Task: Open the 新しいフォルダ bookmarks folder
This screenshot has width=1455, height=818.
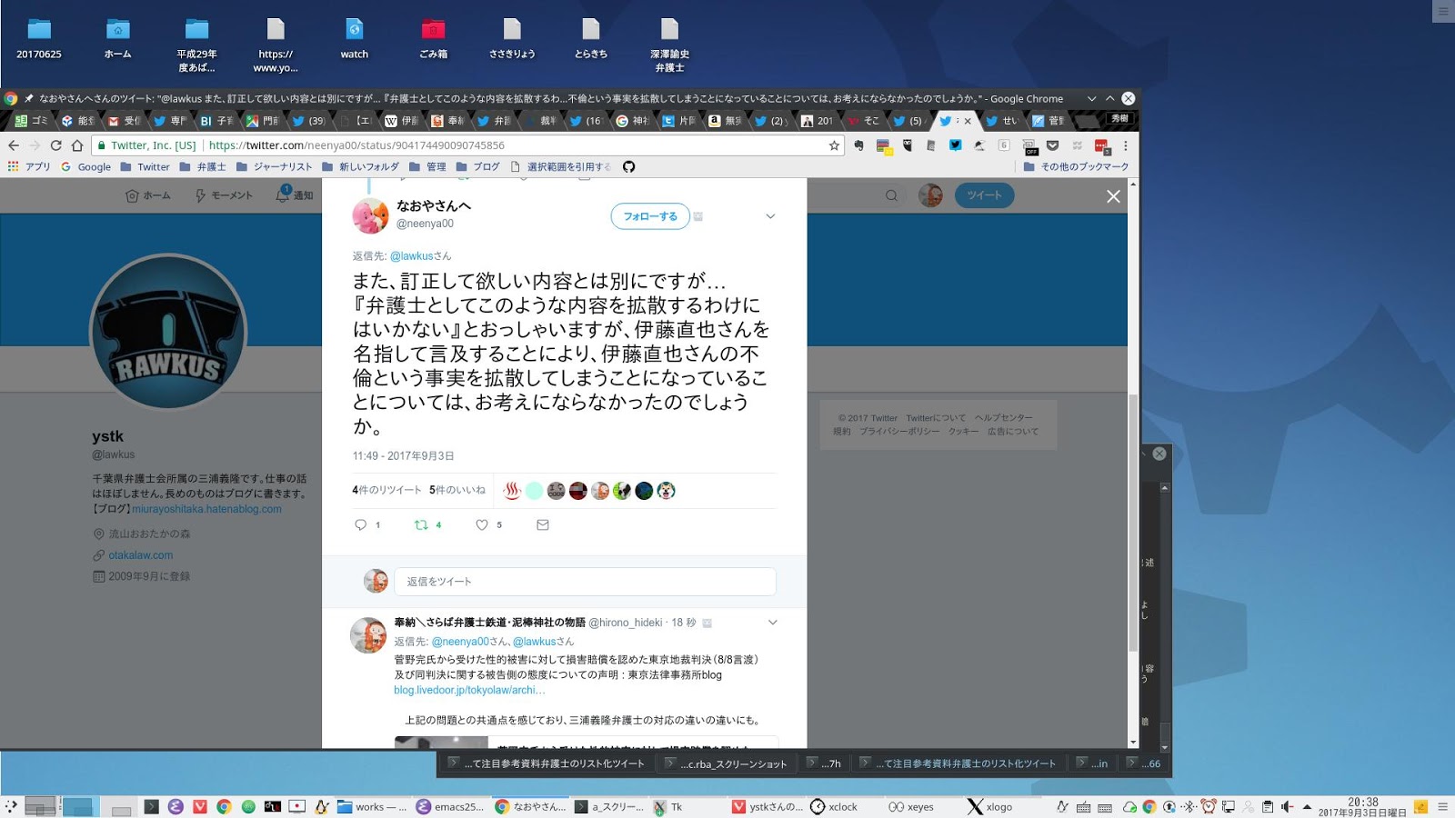Action: [x=360, y=166]
